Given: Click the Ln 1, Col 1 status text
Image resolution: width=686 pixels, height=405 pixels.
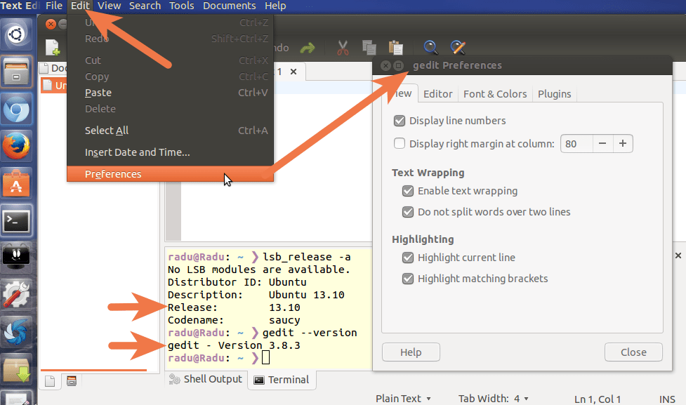Looking at the screenshot, I should click(x=598, y=399).
